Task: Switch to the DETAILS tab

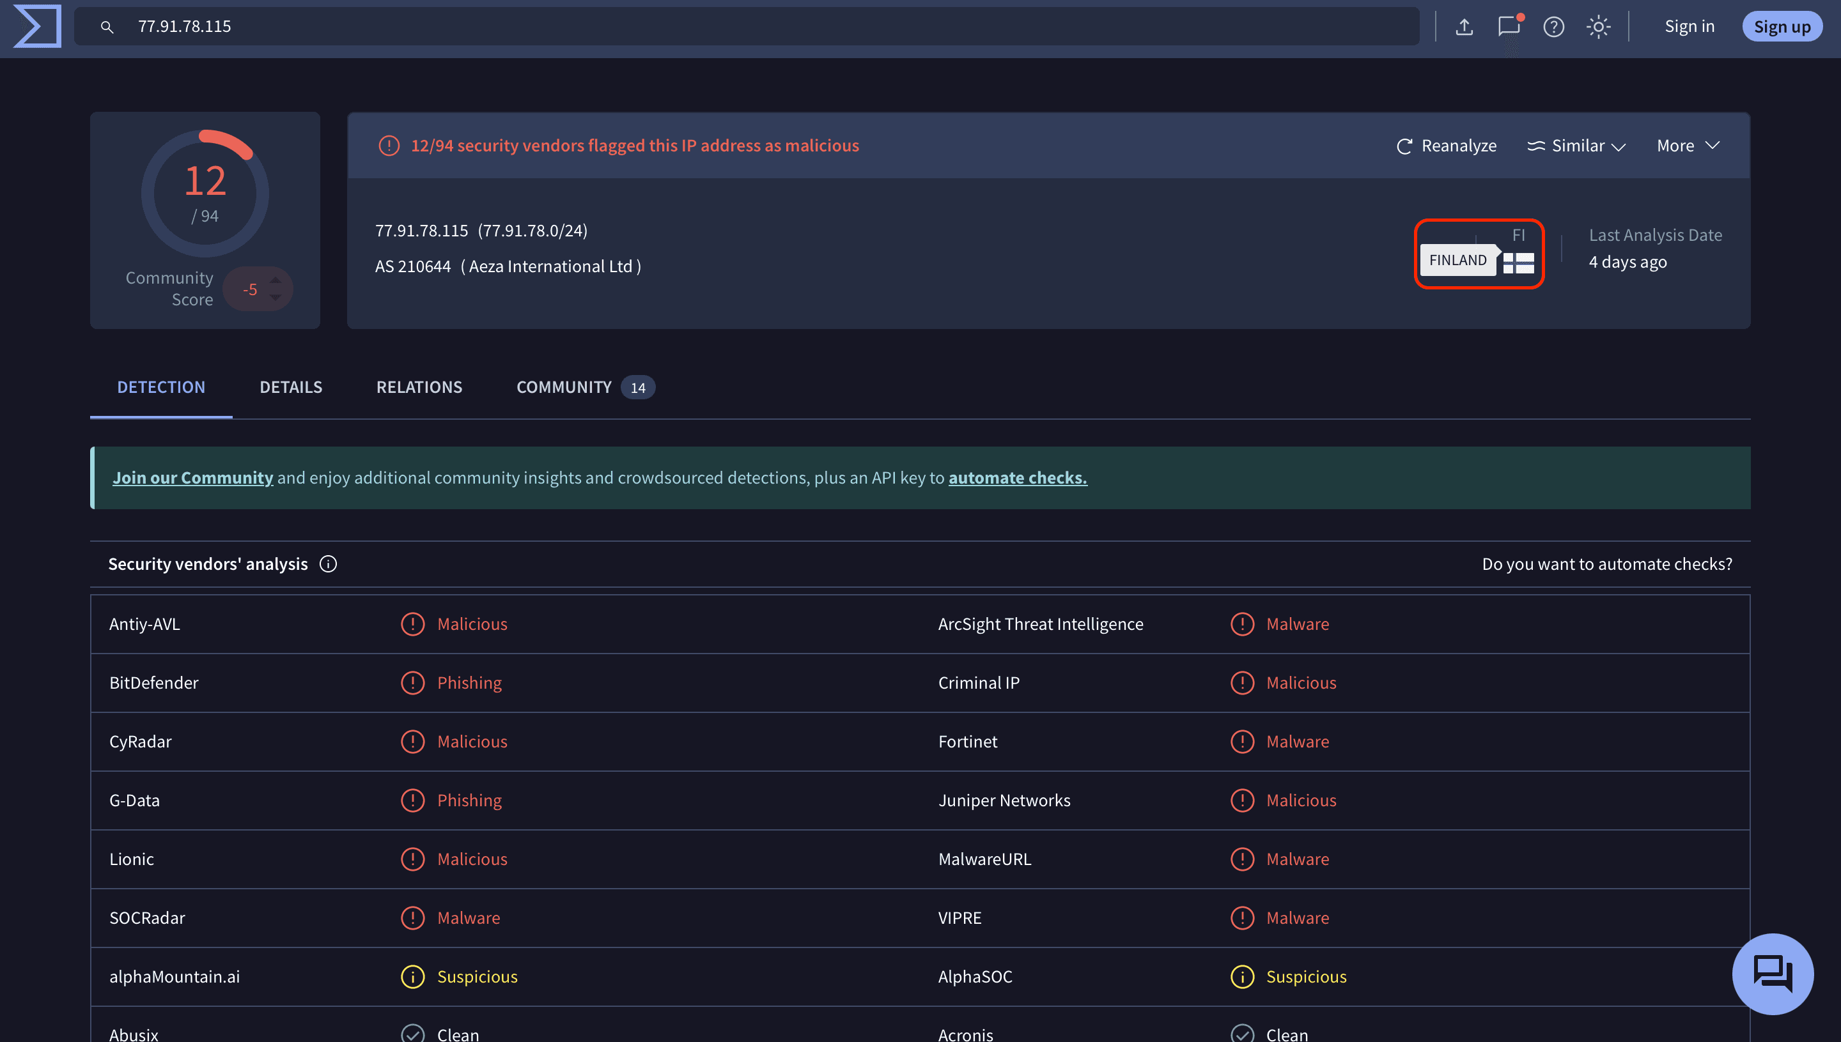Action: click(291, 387)
